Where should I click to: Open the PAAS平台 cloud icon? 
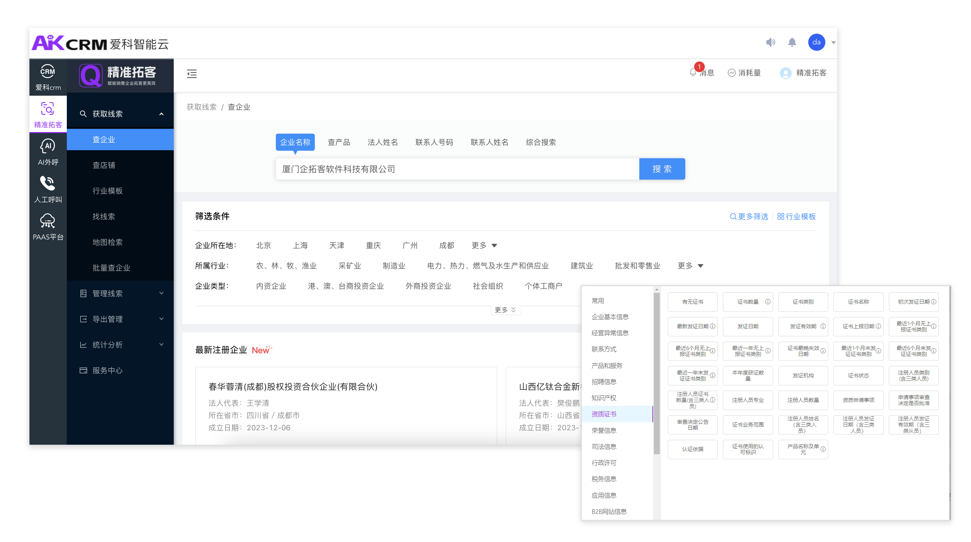tap(48, 221)
